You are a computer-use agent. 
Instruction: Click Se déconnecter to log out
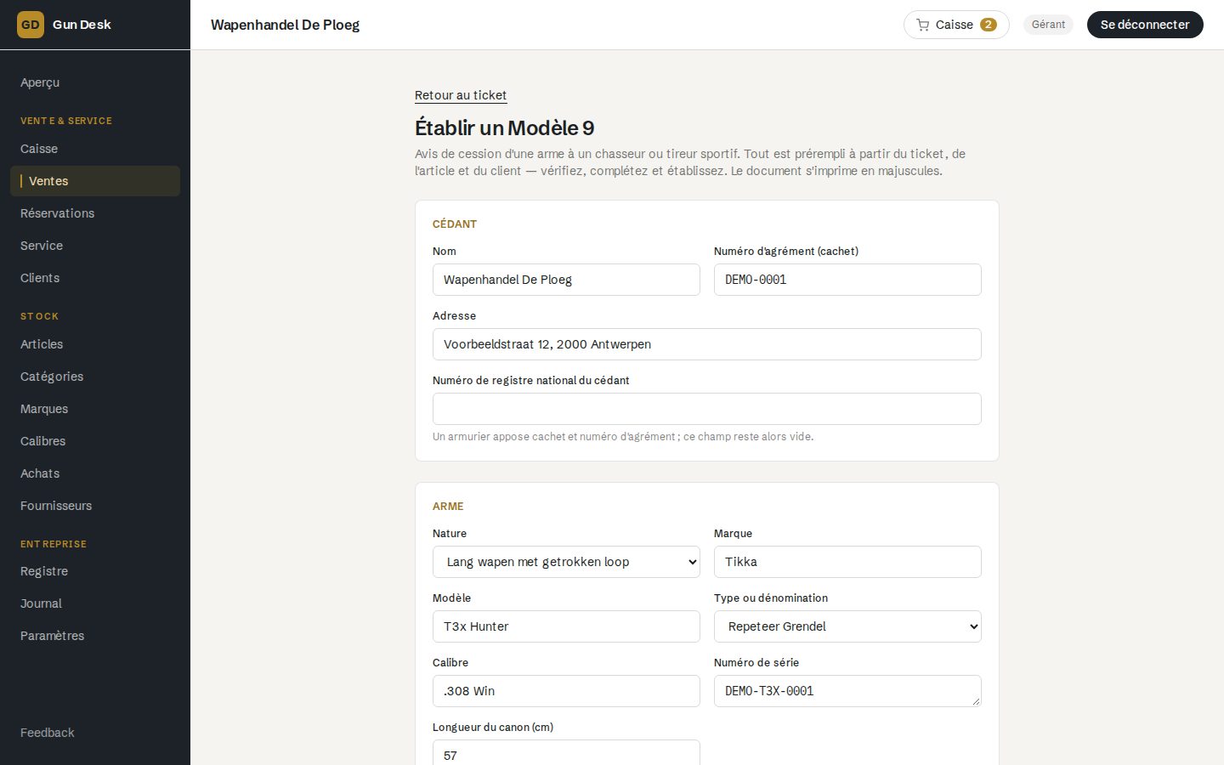pyautogui.click(x=1145, y=25)
